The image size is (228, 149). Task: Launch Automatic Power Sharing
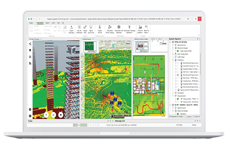pos(110,29)
